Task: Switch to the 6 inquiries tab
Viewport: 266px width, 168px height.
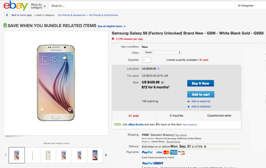Action: tap(177, 116)
